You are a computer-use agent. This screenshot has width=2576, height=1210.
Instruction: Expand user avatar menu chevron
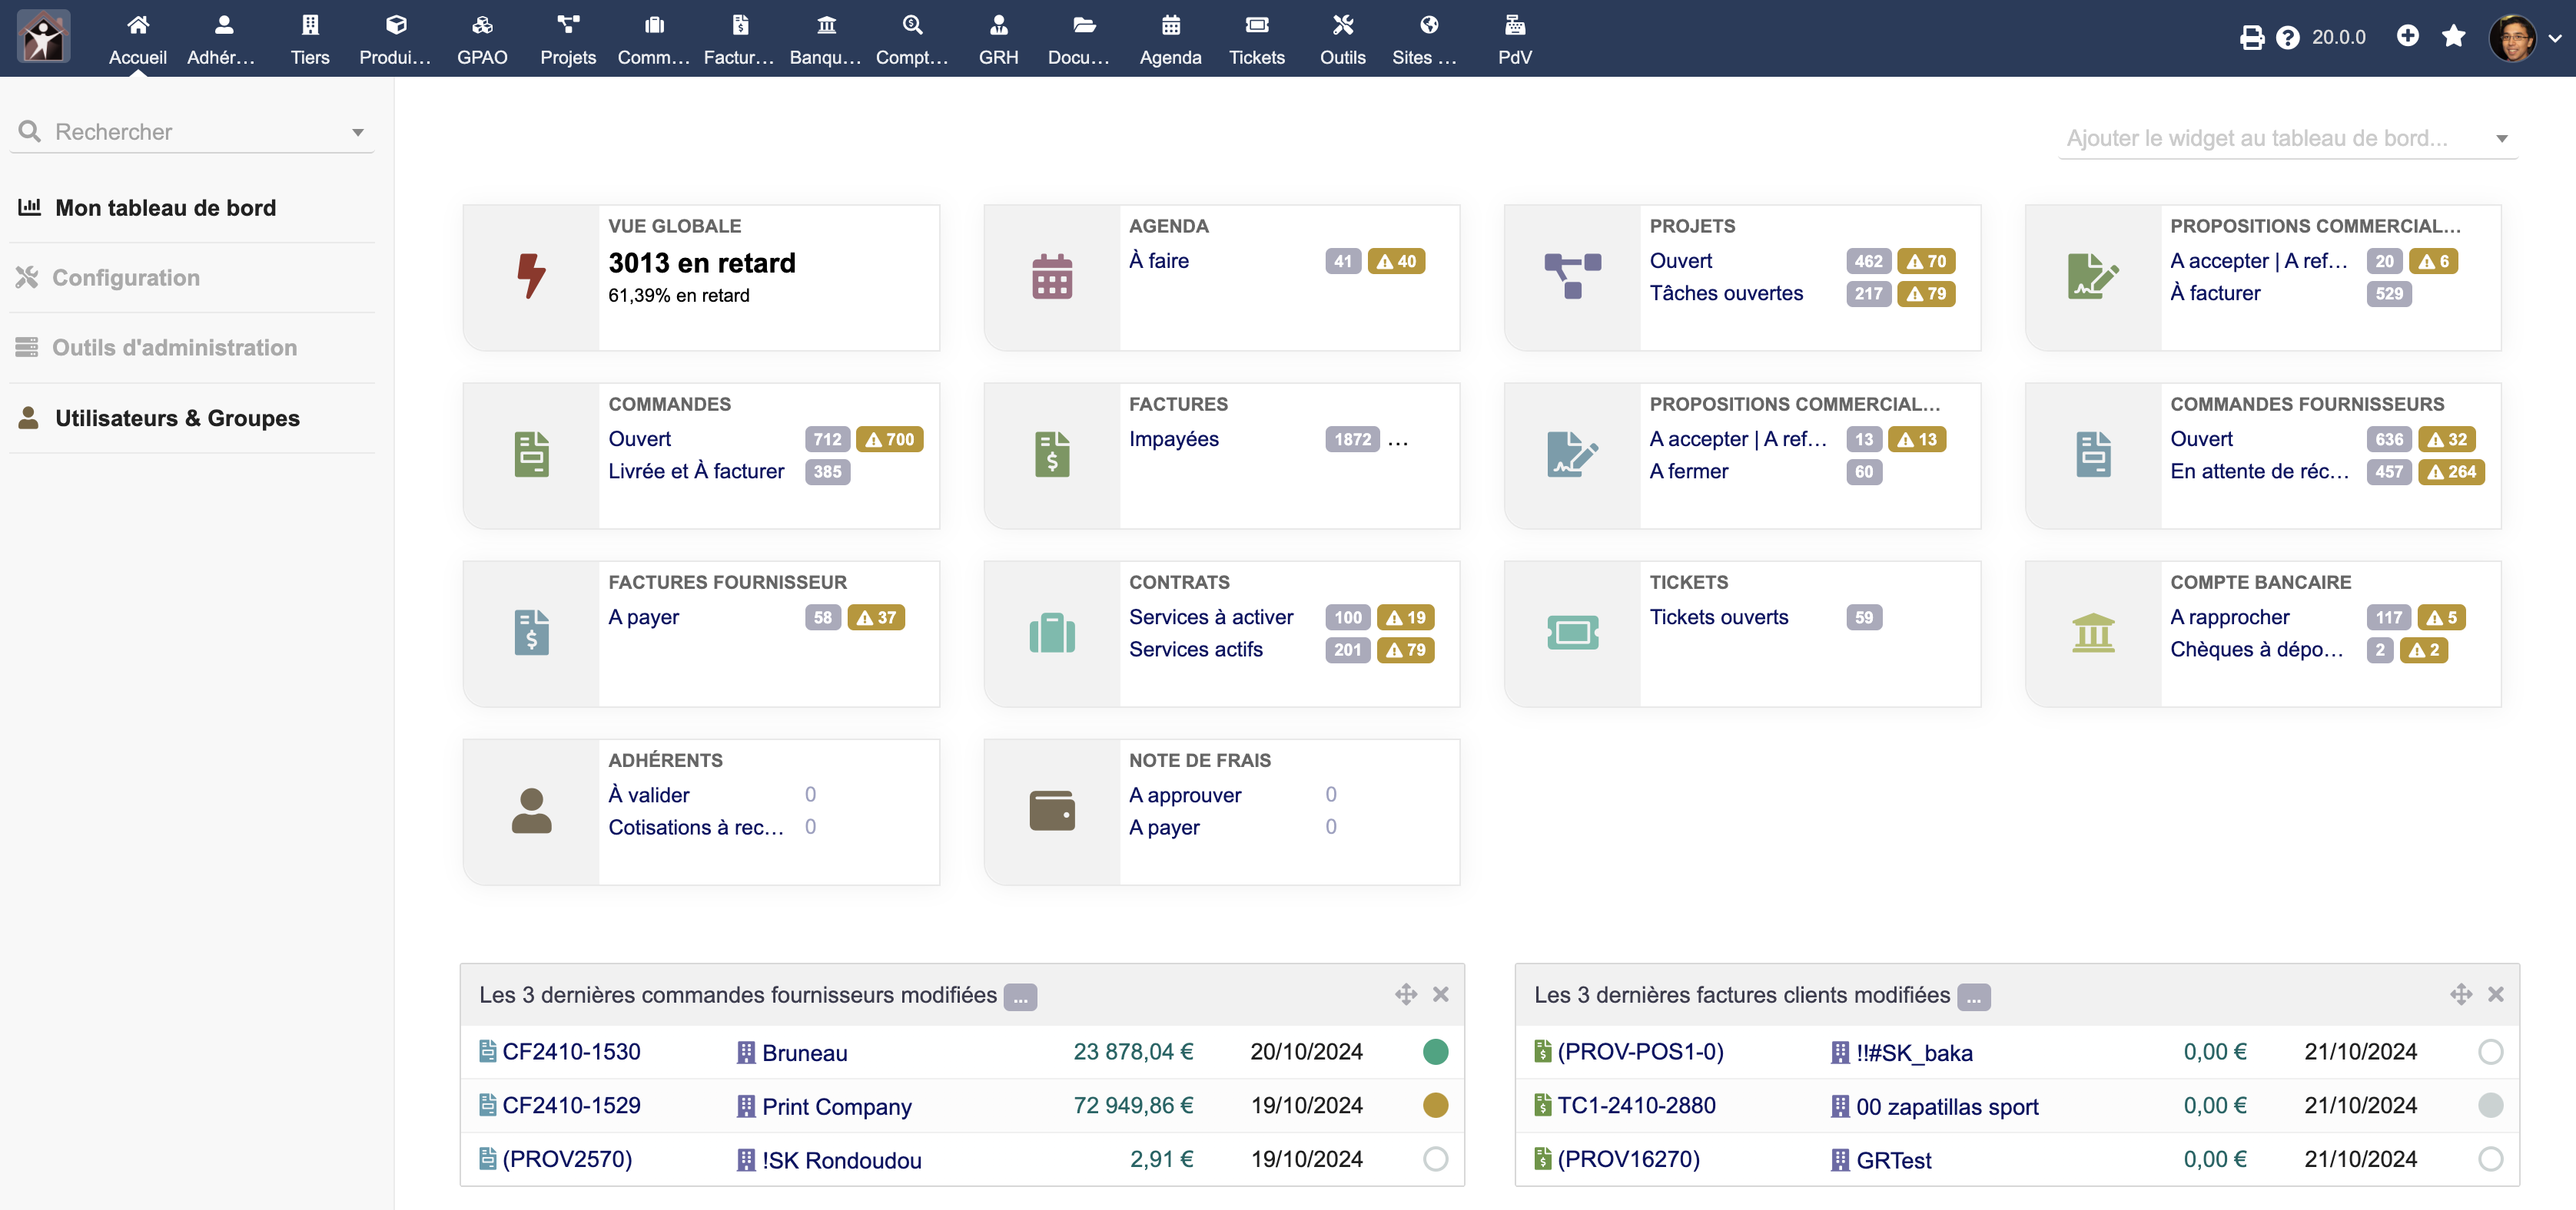pos(2555,38)
